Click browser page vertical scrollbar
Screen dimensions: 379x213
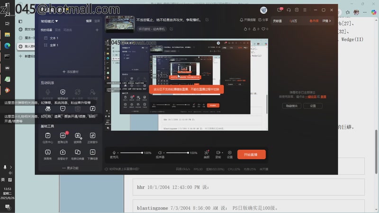pos(376,151)
